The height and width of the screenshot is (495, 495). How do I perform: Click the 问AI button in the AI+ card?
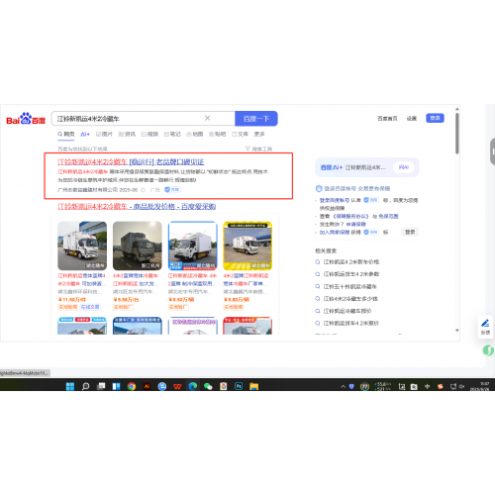coord(404,167)
